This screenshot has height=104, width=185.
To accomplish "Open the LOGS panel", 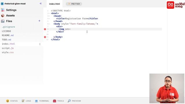I will 26,101.
